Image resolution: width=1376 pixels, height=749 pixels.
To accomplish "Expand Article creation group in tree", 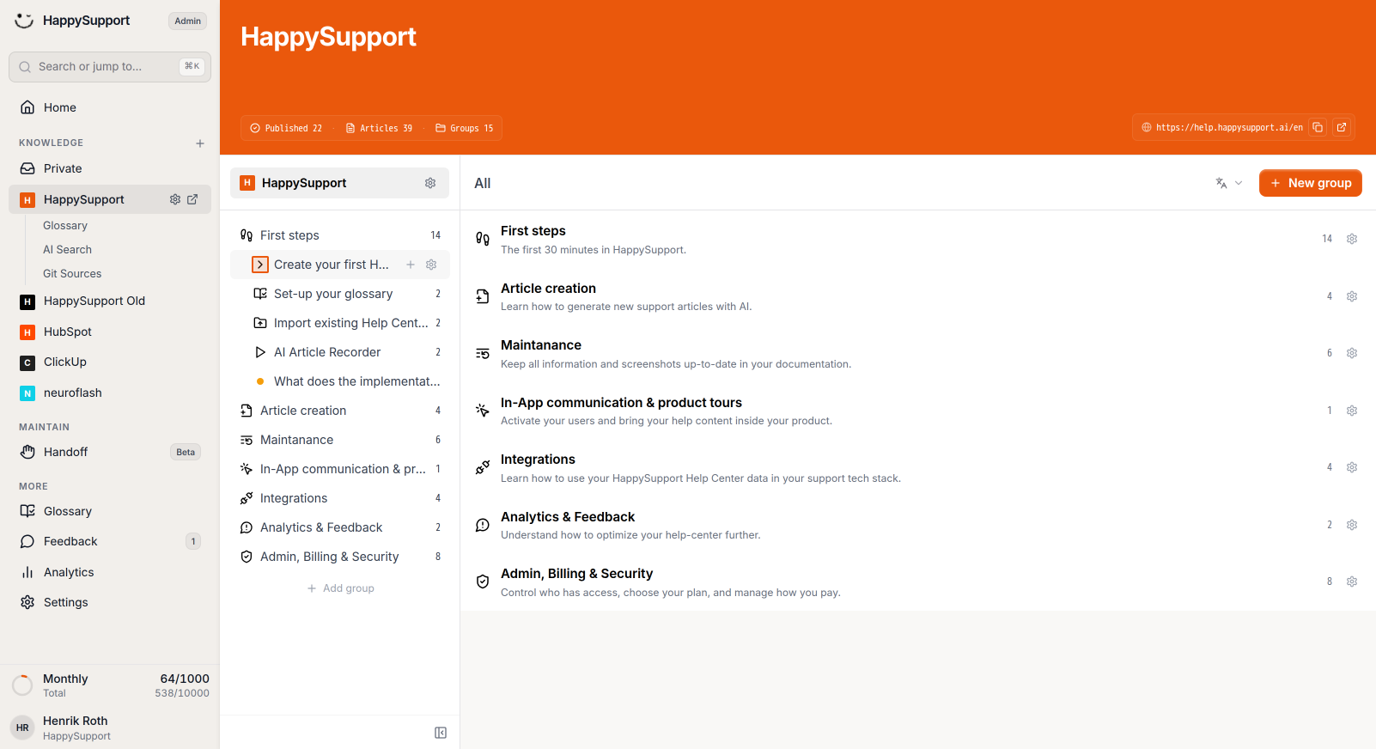I will point(247,411).
